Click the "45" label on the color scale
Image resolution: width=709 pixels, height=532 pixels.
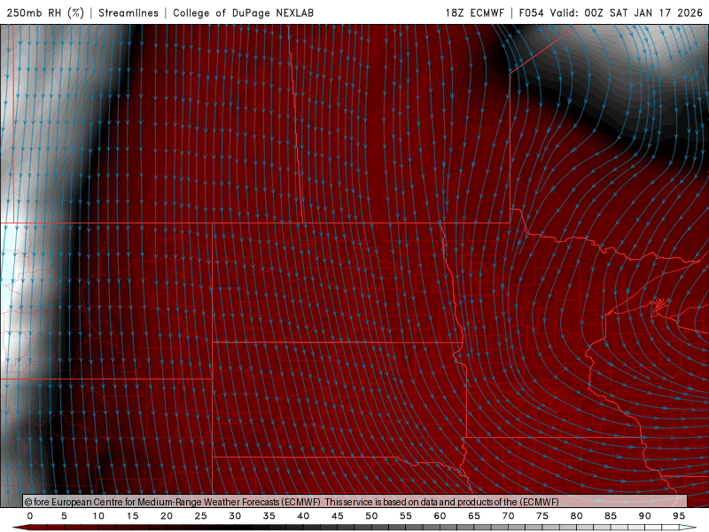pos(338,516)
